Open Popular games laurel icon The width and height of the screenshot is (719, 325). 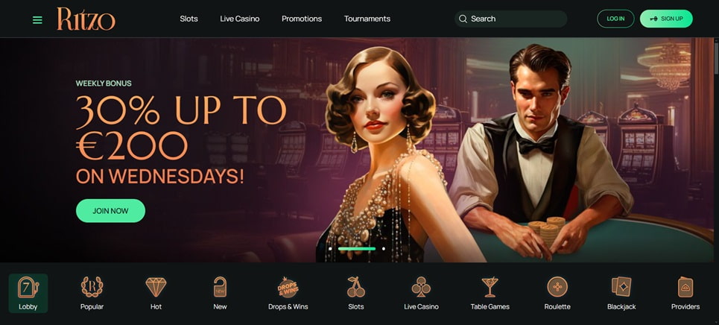point(92,288)
